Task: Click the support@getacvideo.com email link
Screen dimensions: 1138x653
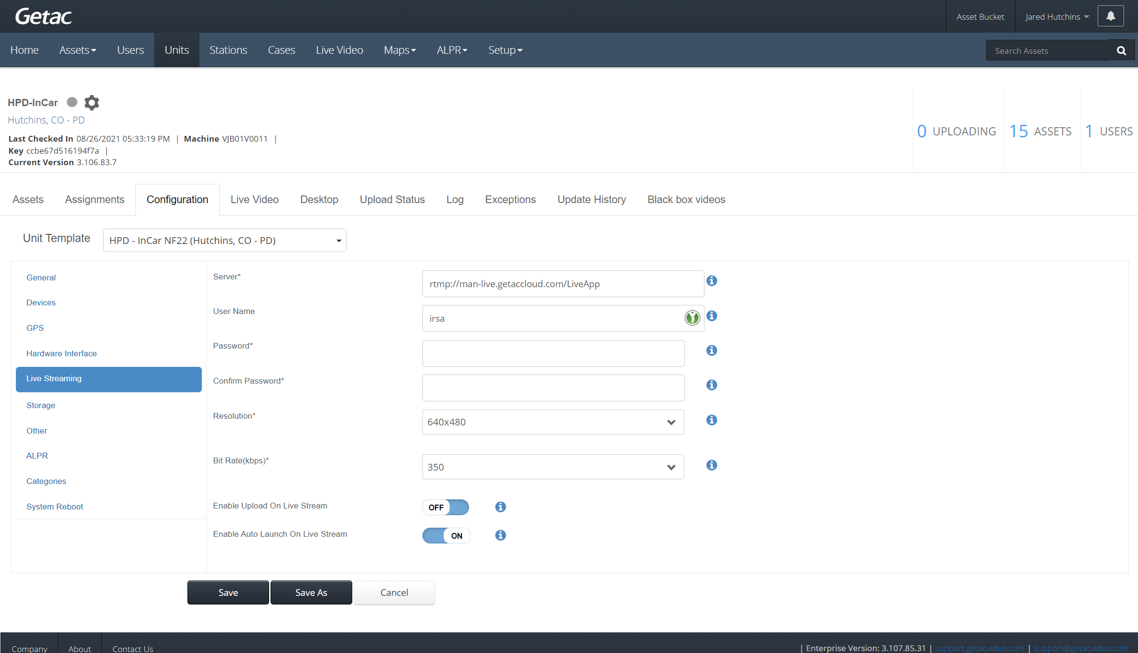Action: click(1081, 648)
